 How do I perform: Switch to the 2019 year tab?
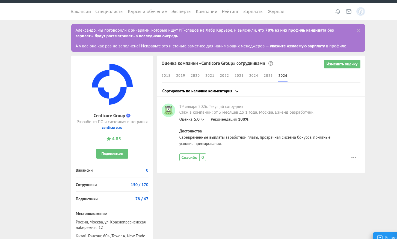pos(180,75)
